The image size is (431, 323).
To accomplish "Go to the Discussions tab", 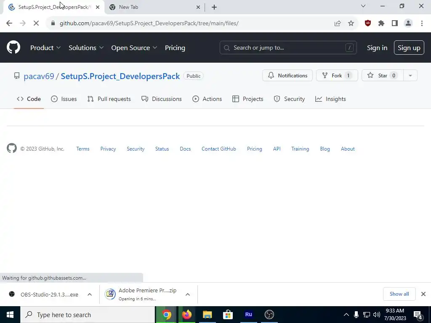I will [x=162, y=99].
